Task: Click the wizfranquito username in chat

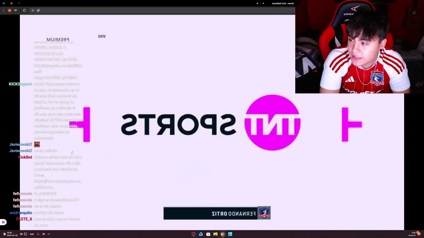Action: click(x=21, y=213)
